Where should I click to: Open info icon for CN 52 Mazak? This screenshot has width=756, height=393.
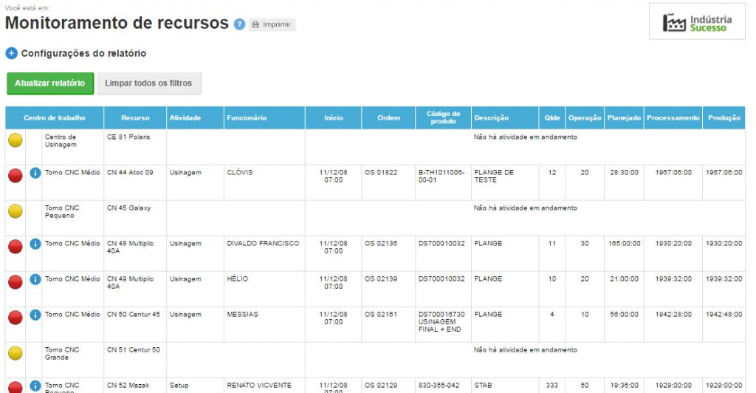coord(35,386)
